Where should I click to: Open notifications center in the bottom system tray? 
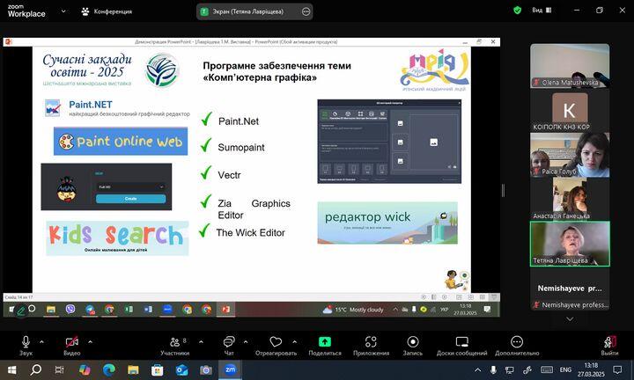click(x=617, y=370)
